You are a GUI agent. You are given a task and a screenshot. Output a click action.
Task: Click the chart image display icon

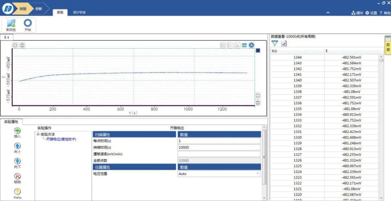[x=244, y=45]
